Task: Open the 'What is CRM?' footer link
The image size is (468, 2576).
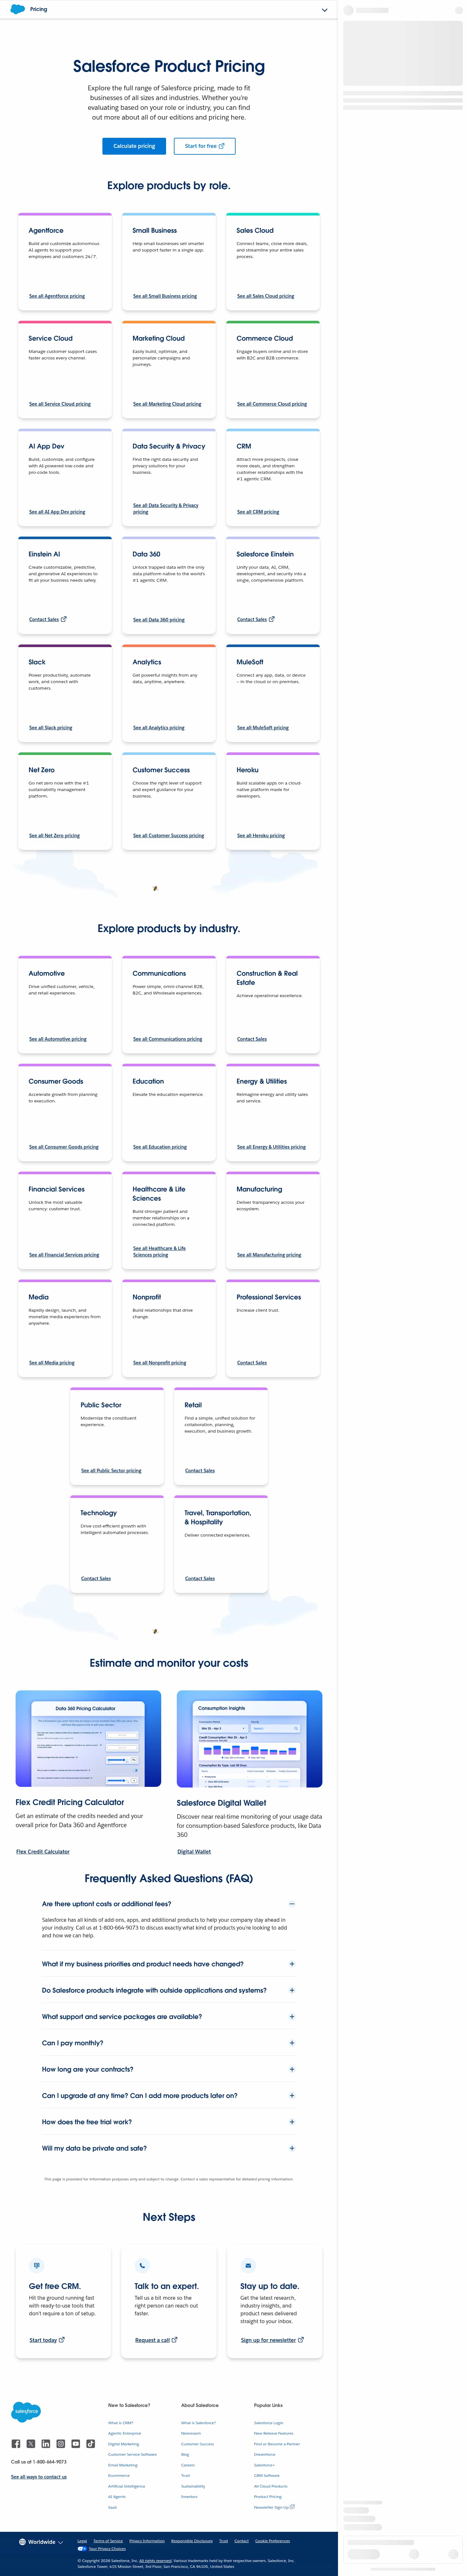Action: pyautogui.click(x=121, y=2423)
